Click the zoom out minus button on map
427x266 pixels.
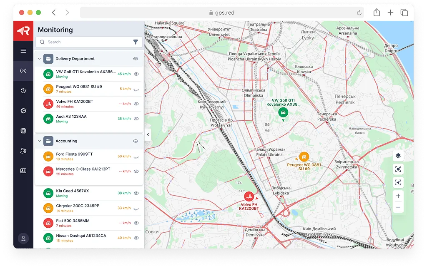click(398, 207)
